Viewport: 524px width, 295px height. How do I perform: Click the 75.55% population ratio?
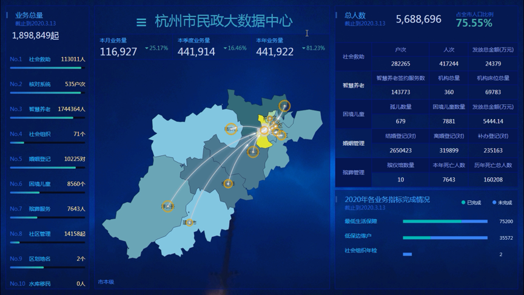tap(474, 23)
